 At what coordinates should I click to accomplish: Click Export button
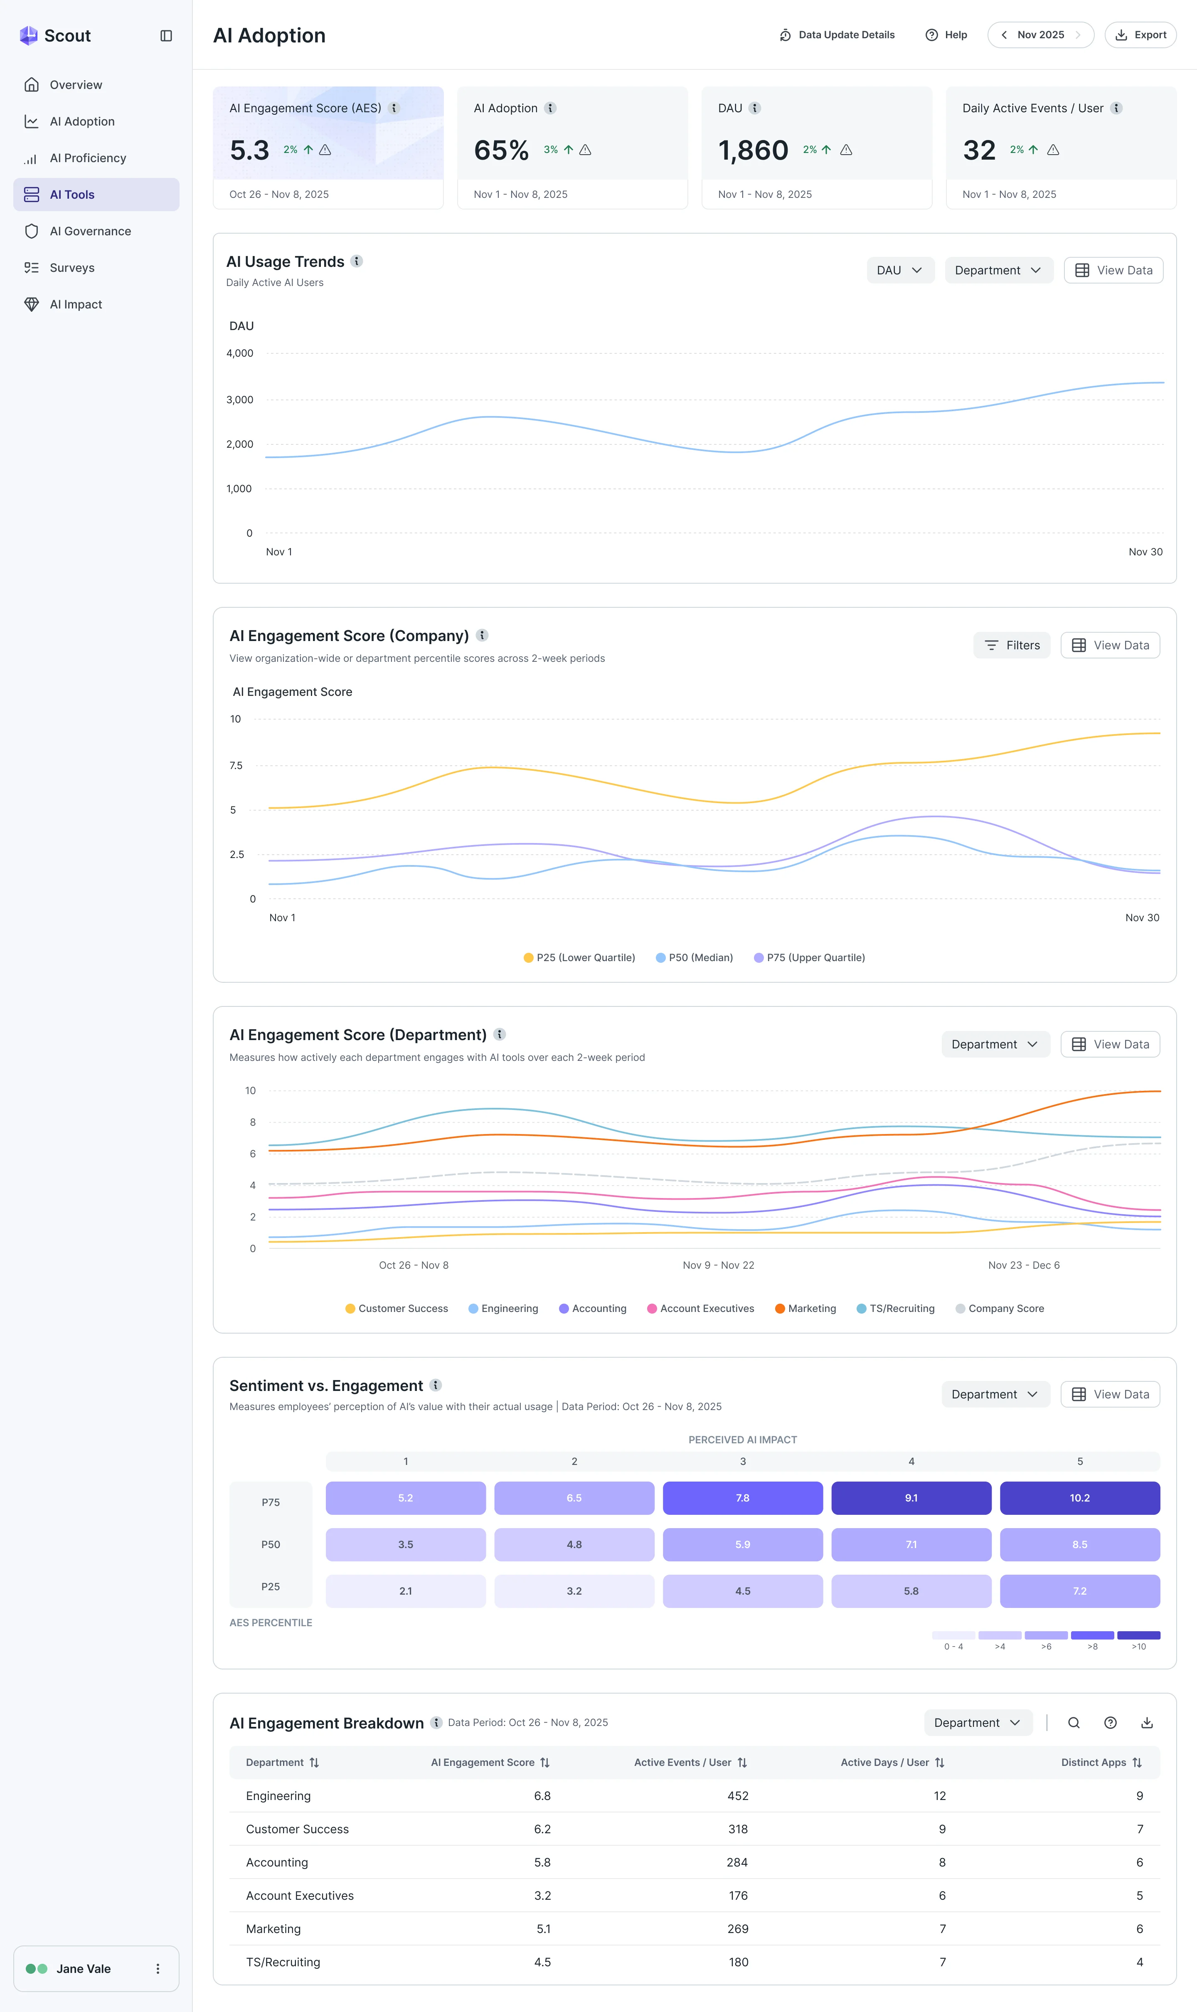1140,35
